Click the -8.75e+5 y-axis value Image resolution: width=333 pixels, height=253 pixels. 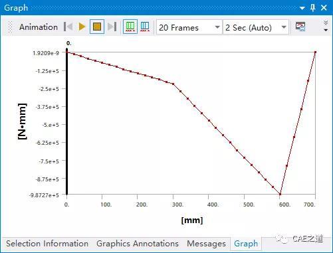tap(47, 179)
